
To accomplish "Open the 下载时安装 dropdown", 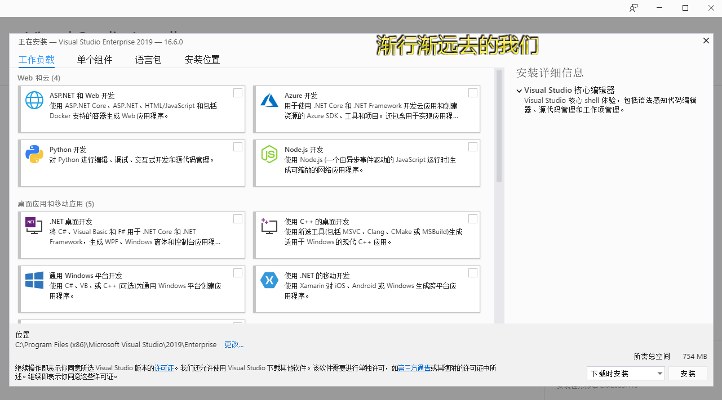I will tap(626, 374).
